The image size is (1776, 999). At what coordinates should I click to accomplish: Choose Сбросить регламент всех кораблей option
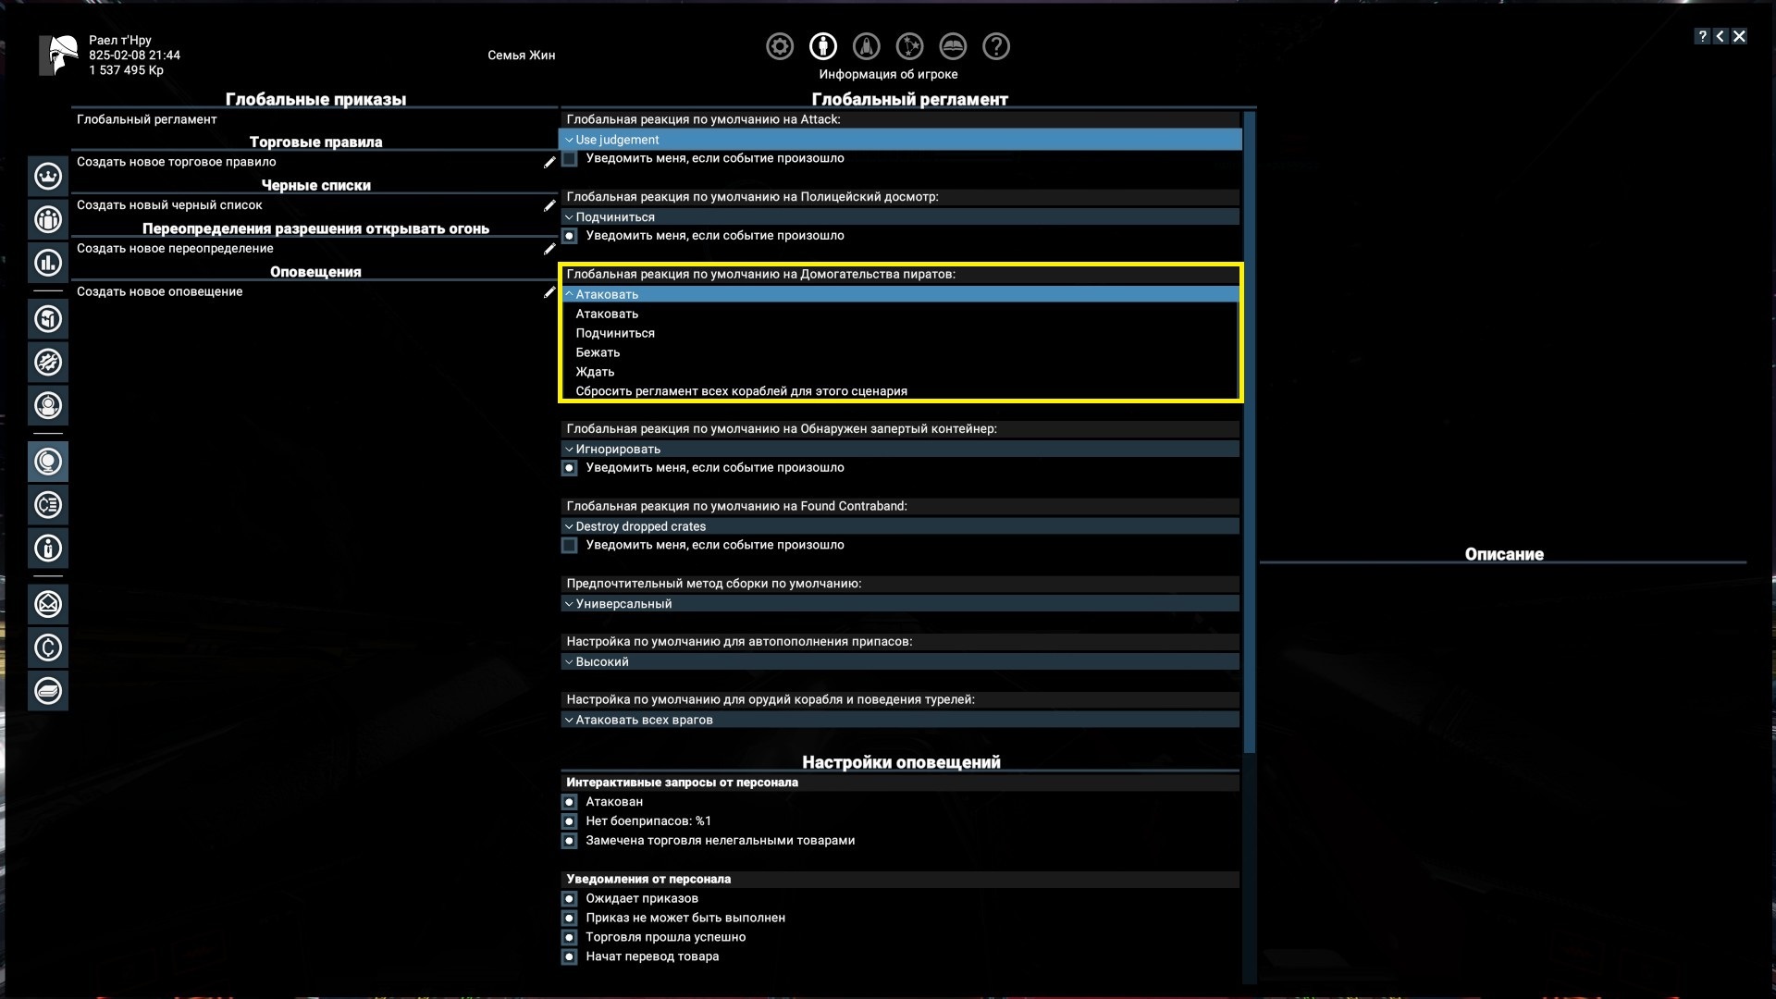[900, 391]
